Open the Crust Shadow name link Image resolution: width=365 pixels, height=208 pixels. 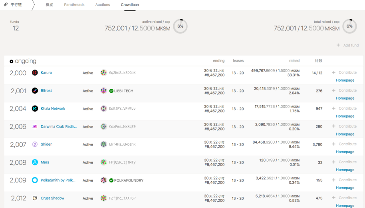tap(52, 198)
